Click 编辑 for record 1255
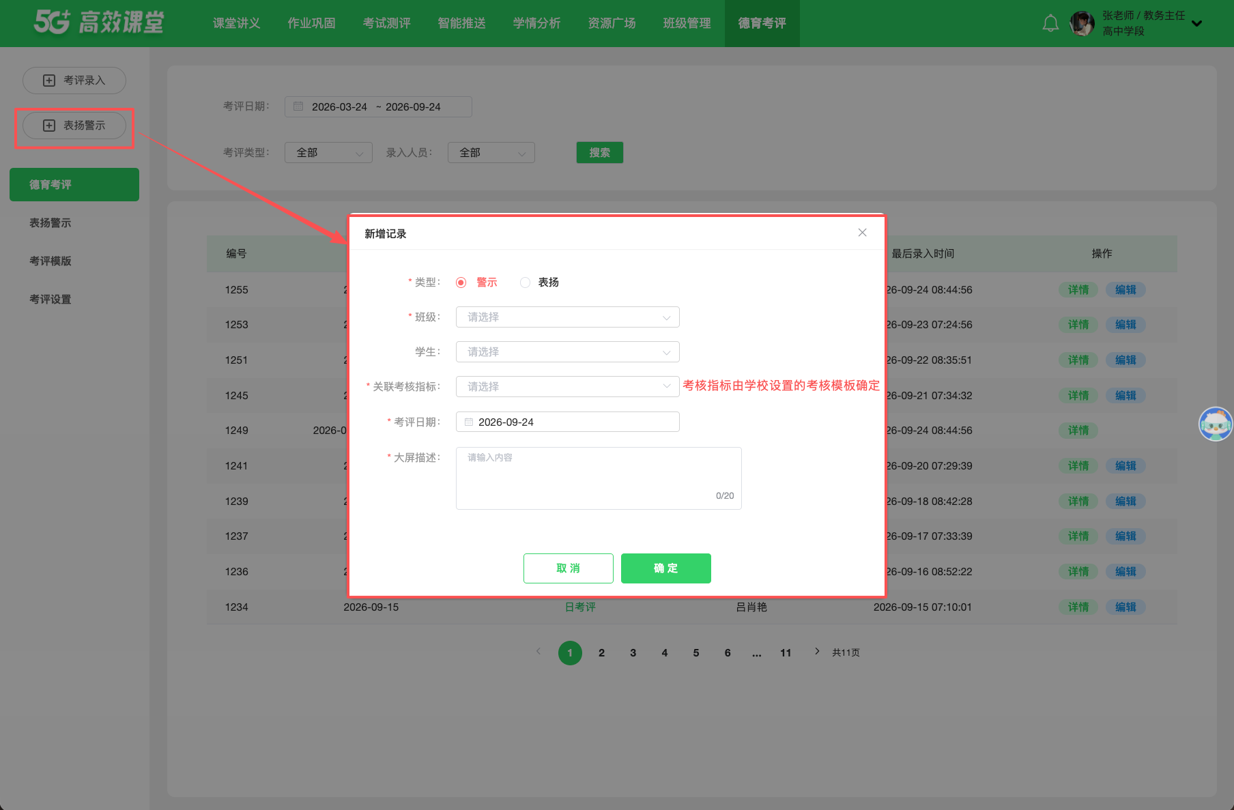 coord(1125,290)
